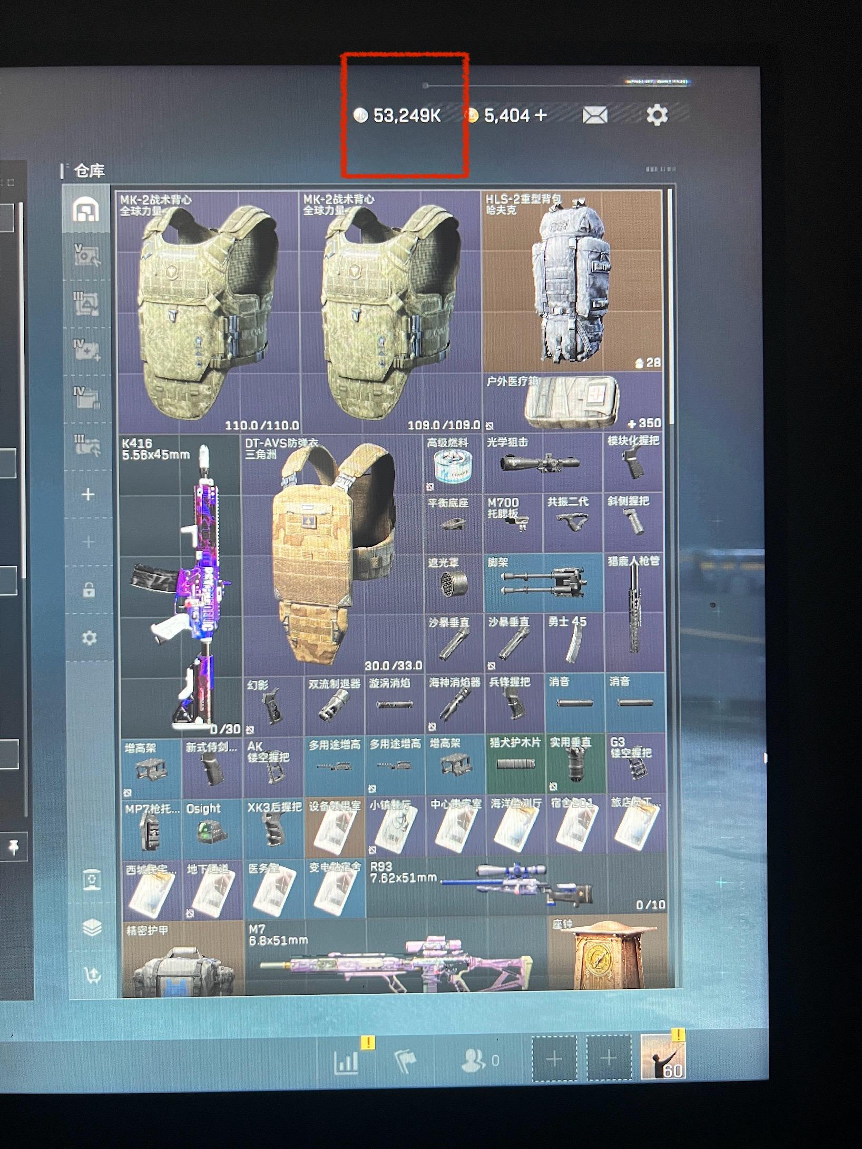Click the 猎犬护木片 handguard item
The image size is (862, 1149).
click(515, 764)
